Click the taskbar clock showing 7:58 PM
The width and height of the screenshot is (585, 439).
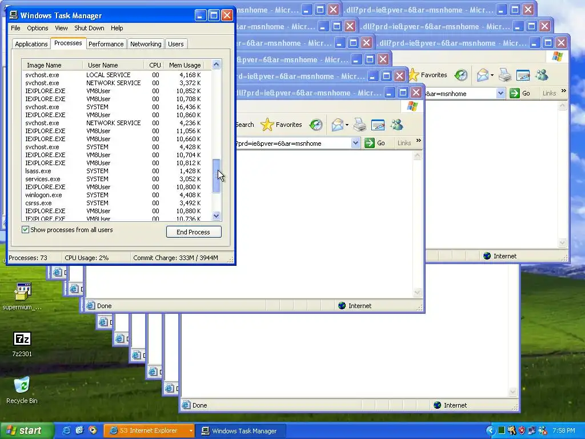tap(564, 430)
